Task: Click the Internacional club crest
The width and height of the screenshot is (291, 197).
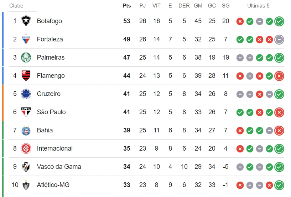Action: click(26, 148)
